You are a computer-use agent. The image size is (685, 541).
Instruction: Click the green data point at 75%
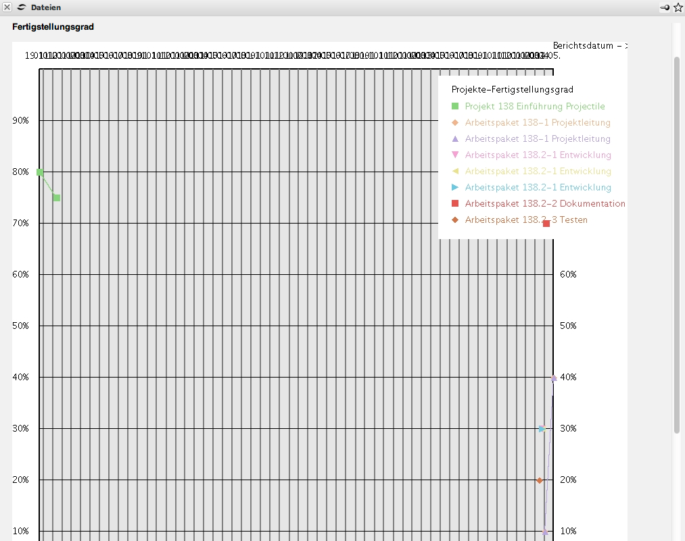coord(57,198)
